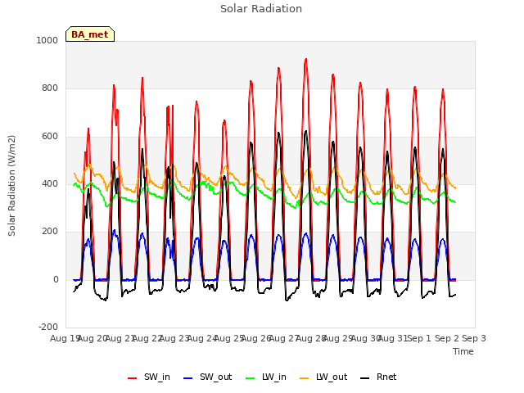Click the black Rnet legend swatch

point(365,378)
